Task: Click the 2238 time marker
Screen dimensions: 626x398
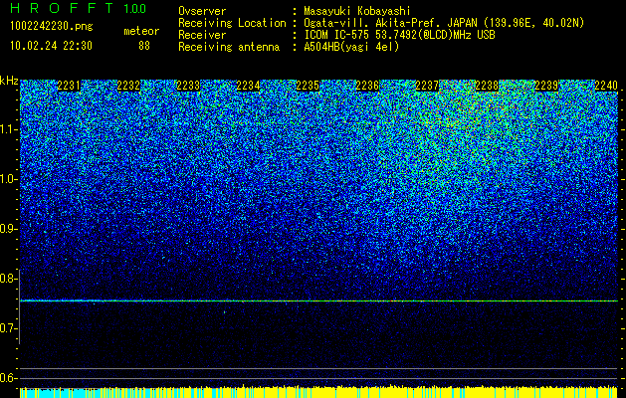Action: [487, 86]
